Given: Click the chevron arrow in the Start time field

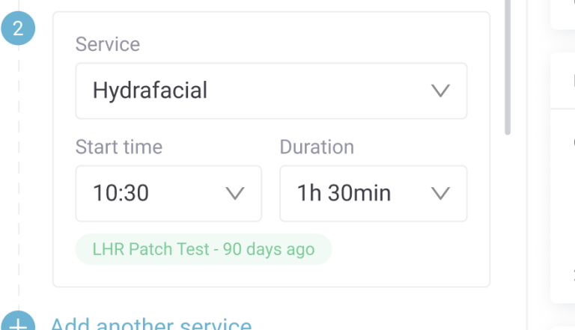Looking at the screenshot, I should click(235, 194).
